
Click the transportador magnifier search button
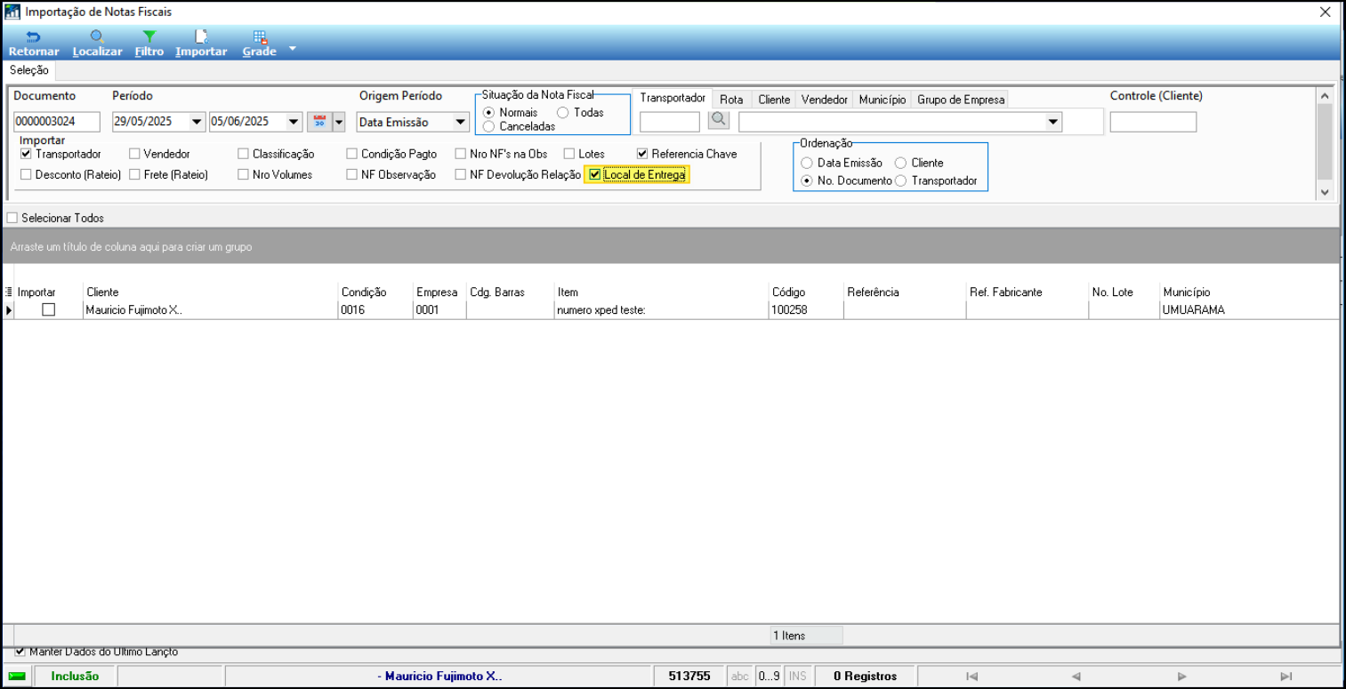718,120
